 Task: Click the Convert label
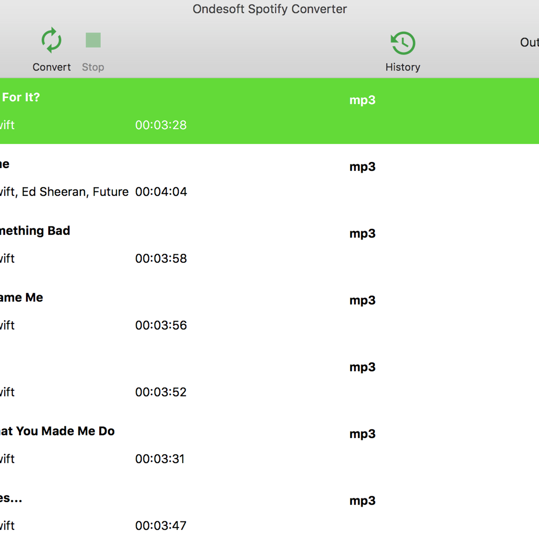(x=52, y=67)
